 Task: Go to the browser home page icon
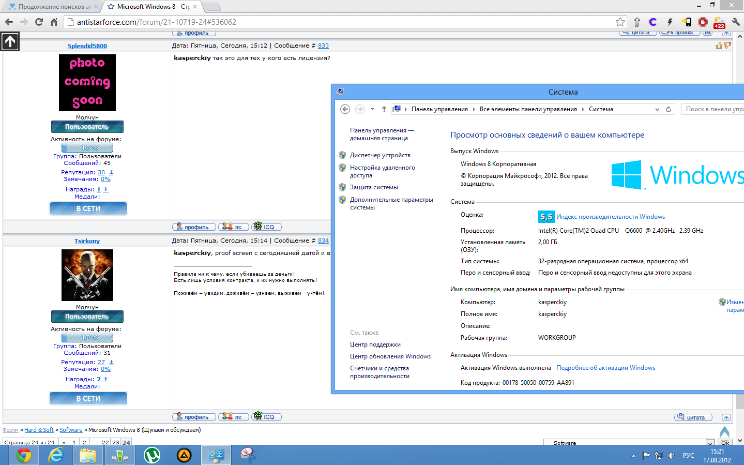(x=54, y=22)
